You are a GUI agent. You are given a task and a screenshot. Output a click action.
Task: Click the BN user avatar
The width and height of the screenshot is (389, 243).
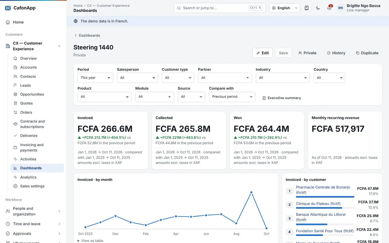pos(340,8)
